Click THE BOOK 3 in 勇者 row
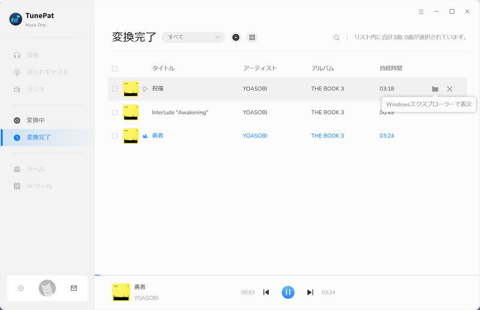The width and height of the screenshot is (480, 310). point(328,136)
